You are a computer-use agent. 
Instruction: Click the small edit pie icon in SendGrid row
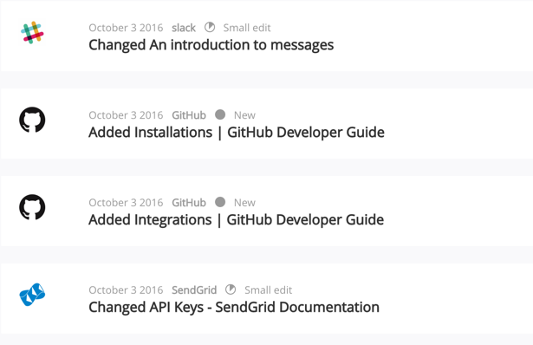(x=231, y=290)
